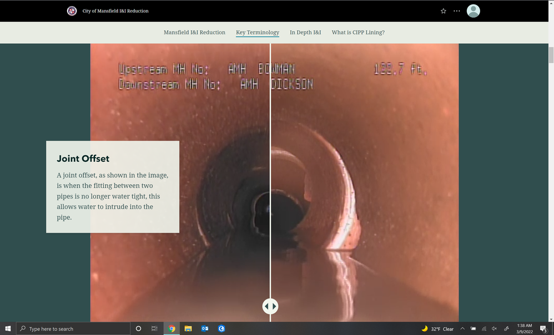Open Outlook from the taskbar
Screen dimensions: 554x335
coord(205,329)
